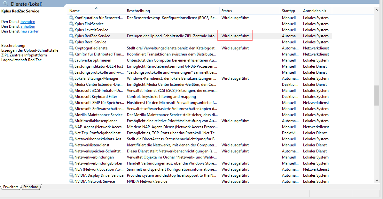Select the Kryptografiedienste service gear icon
The height and width of the screenshot is (199, 383).
[71, 48]
